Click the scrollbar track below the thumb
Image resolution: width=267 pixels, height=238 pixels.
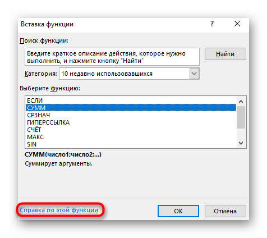[x=241, y=134]
